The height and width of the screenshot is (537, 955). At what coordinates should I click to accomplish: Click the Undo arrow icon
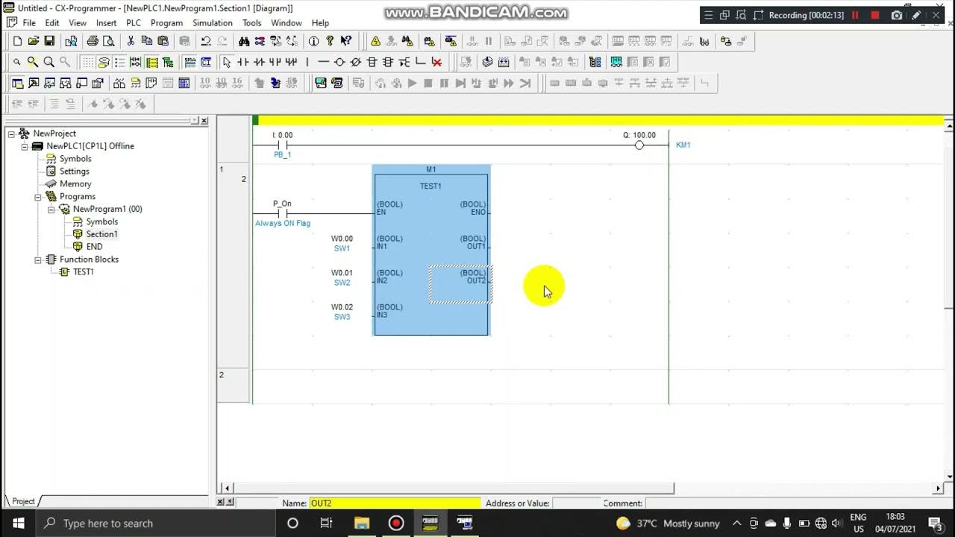click(206, 41)
